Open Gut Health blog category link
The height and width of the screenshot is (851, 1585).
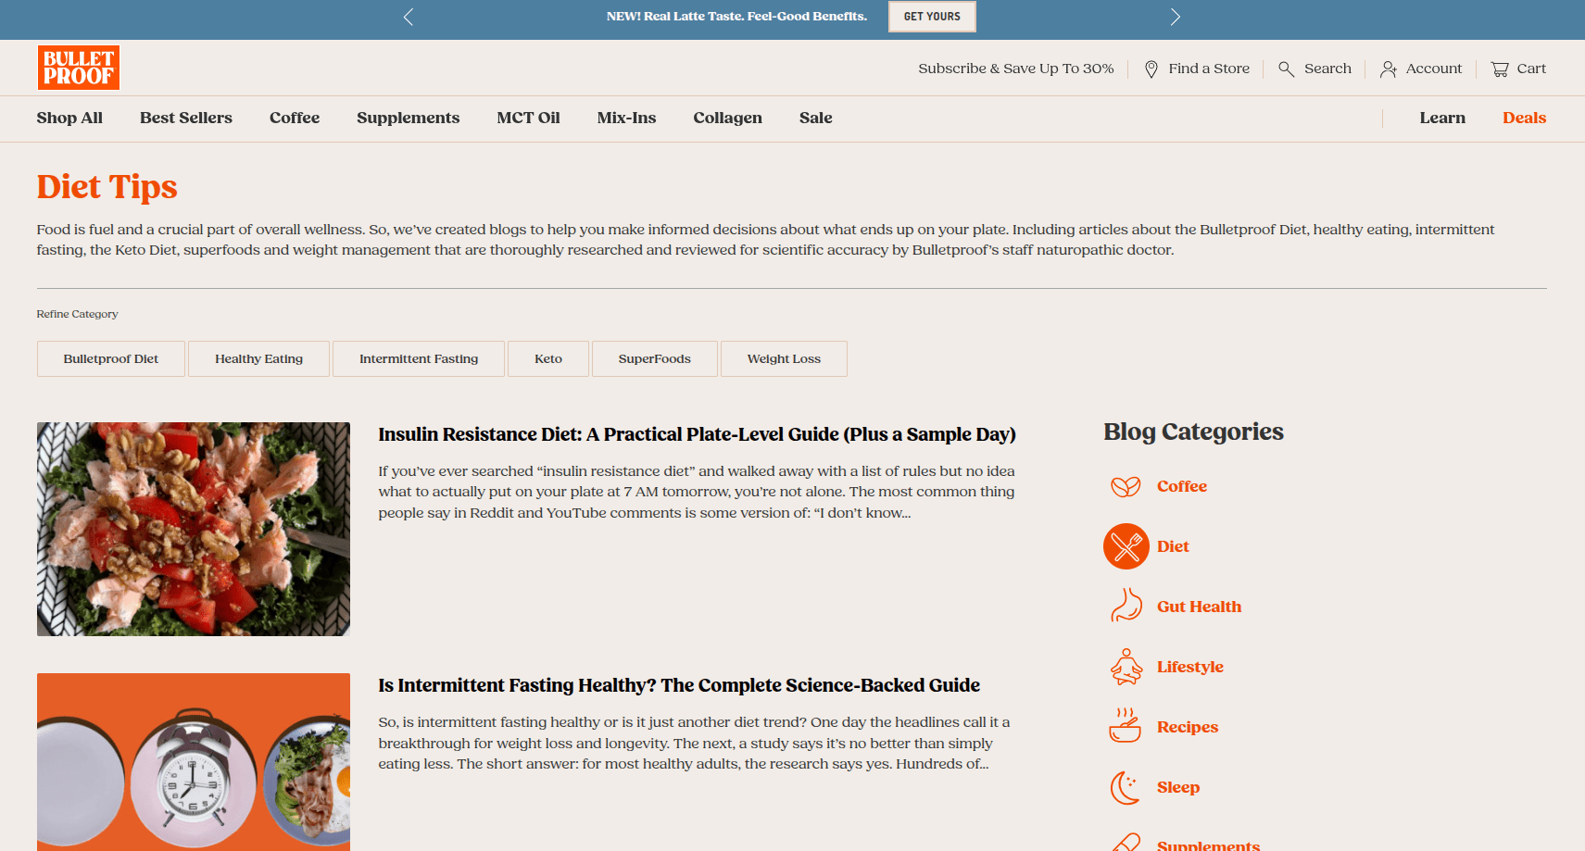click(x=1199, y=607)
